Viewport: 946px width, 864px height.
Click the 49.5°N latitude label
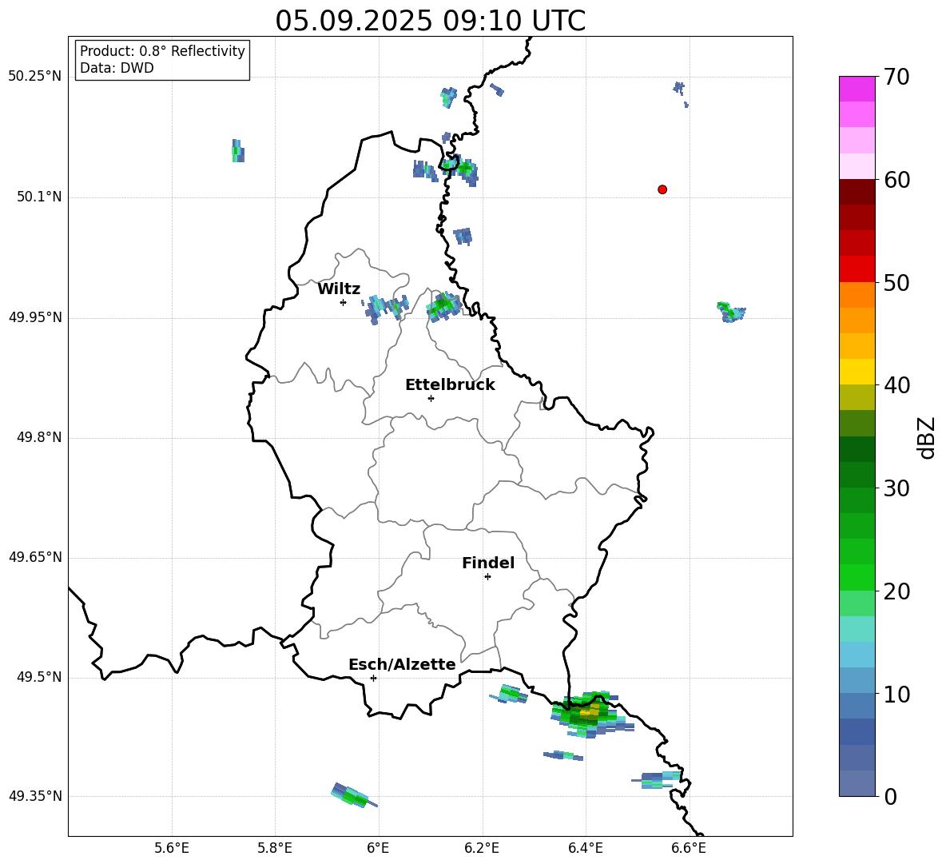(39, 677)
